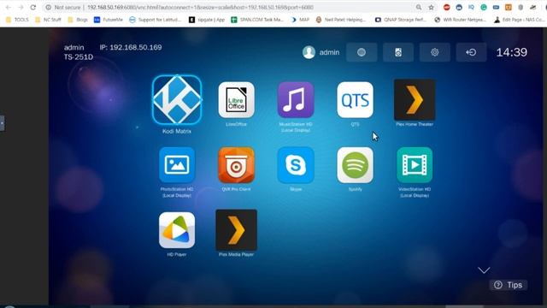
Task: Open the Tips help button
Action: [x=509, y=285]
